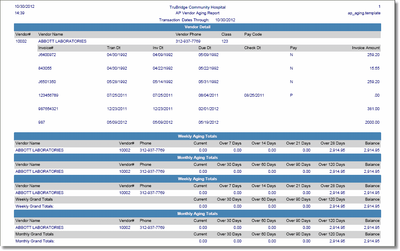Select ABBOTT LABORATORIES in the Vendor Detail section
Screen dimensions: 400x251
click(62, 41)
